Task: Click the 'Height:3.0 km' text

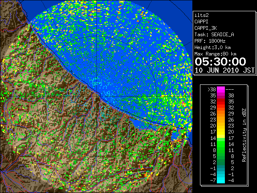Action: click(x=212, y=47)
